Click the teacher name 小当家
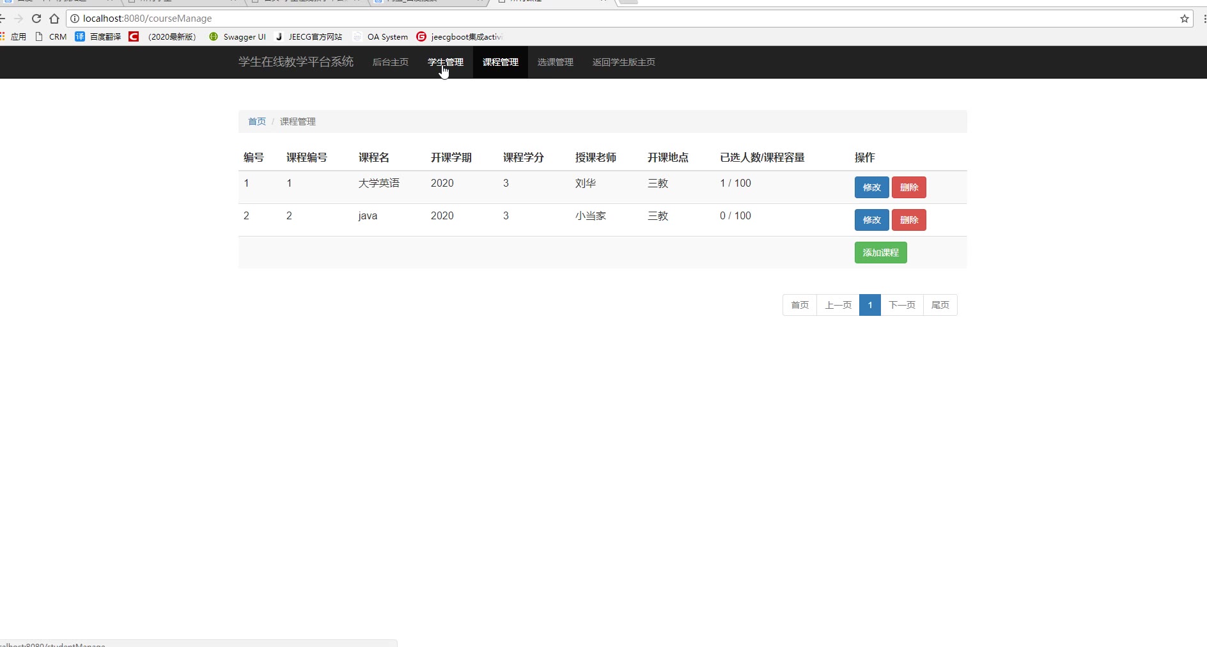This screenshot has width=1207, height=647. [x=591, y=216]
